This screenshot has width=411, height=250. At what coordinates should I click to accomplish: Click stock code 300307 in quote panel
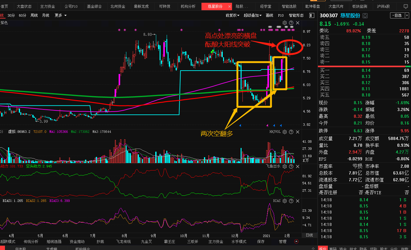[329, 15]
